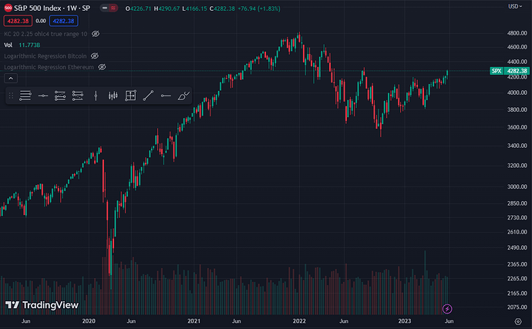Select the price range measure tool
The height and width of the screenshot is (329, 532).
(x=130, y=96)
